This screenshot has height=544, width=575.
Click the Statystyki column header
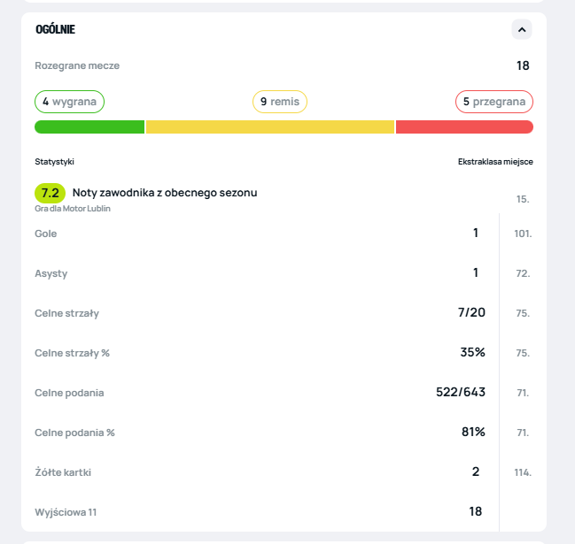(x=54, y=162)
